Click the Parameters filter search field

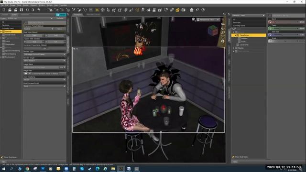pyautogui.click(x=288, y=15)
